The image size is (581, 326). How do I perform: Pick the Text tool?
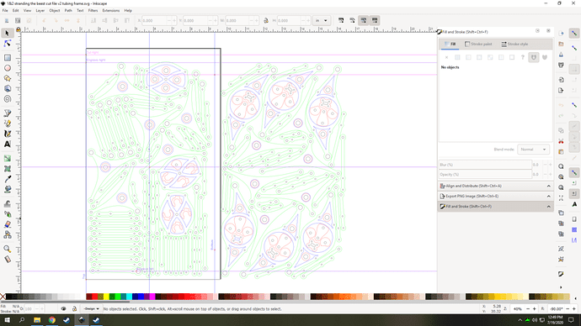coord(7,145)
